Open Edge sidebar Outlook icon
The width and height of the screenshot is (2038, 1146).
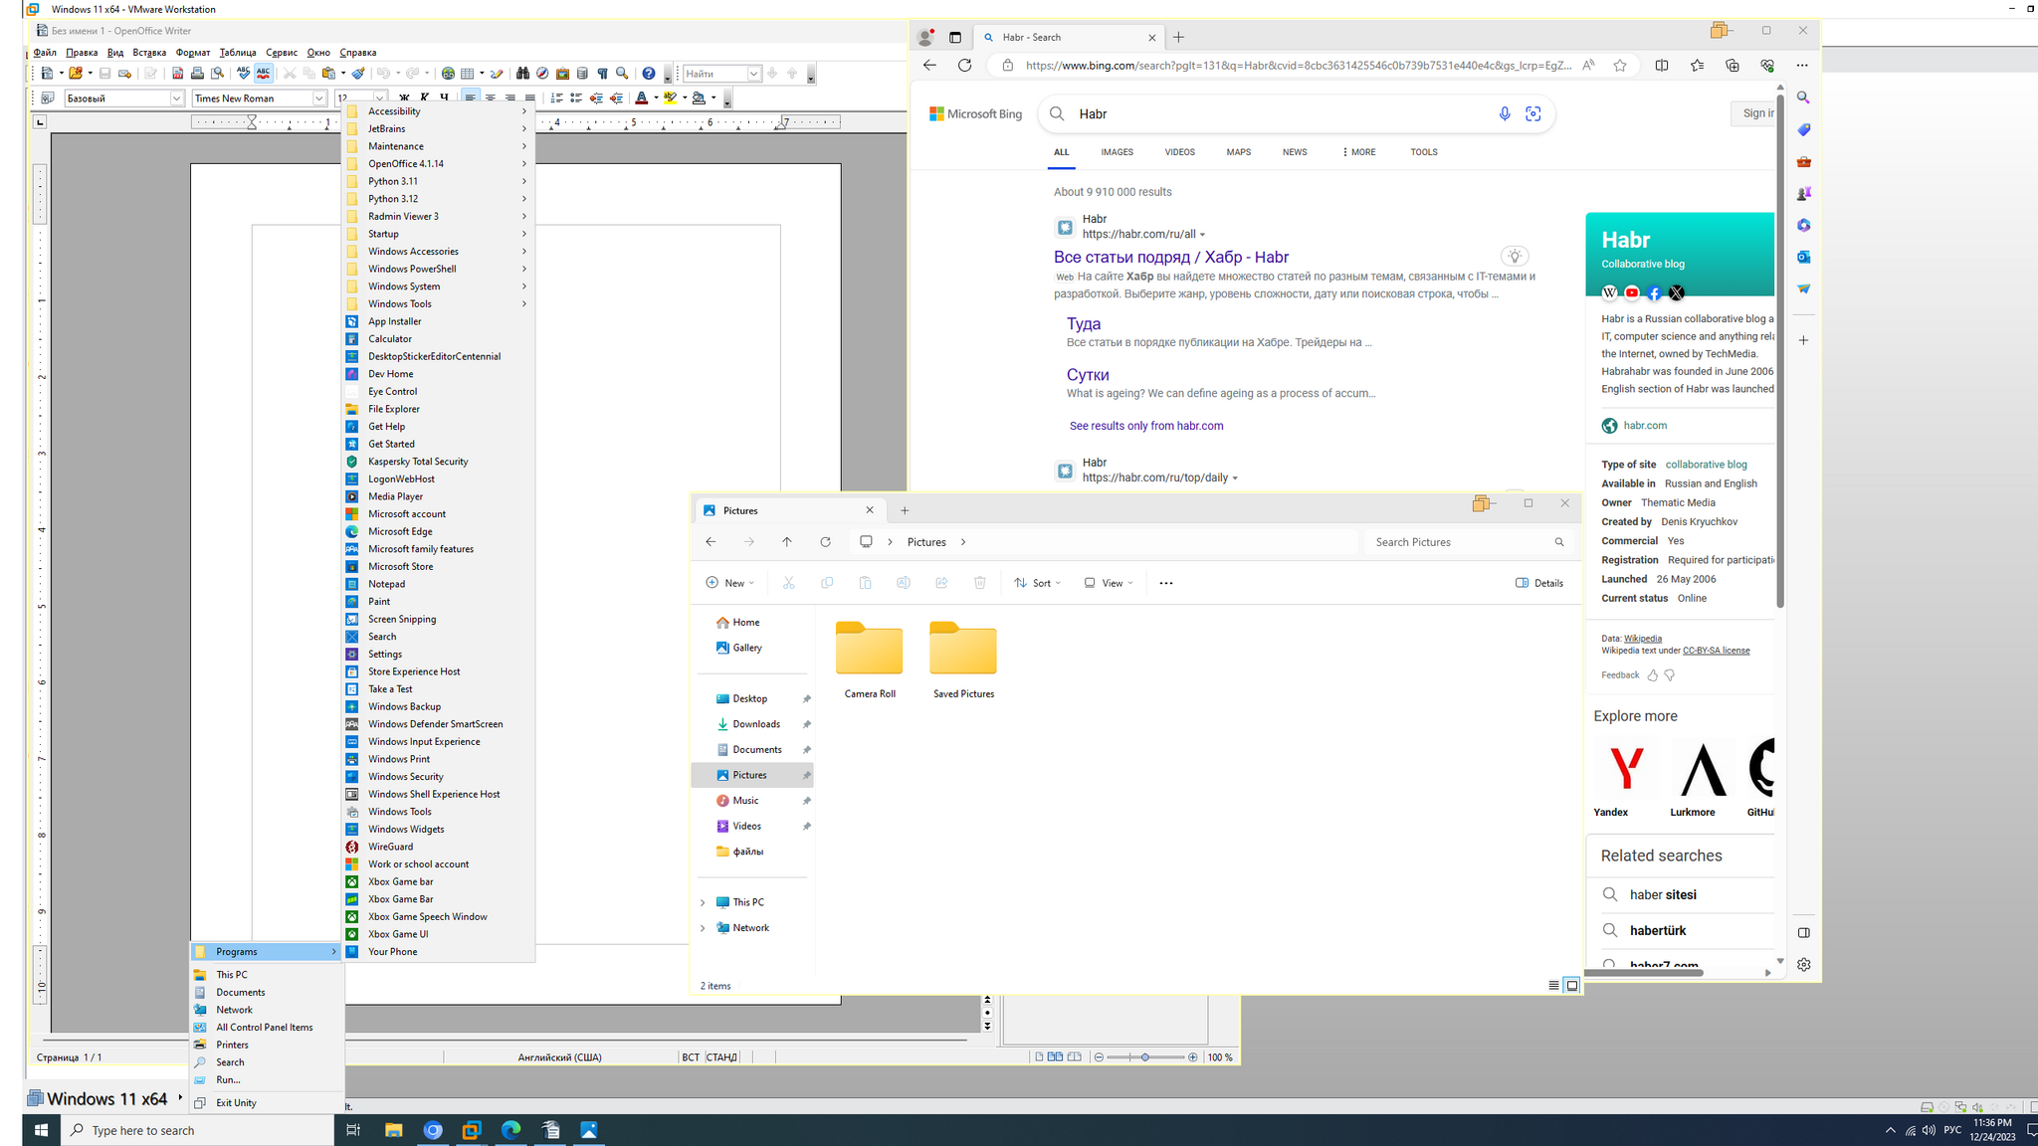tap(1803, 257)
